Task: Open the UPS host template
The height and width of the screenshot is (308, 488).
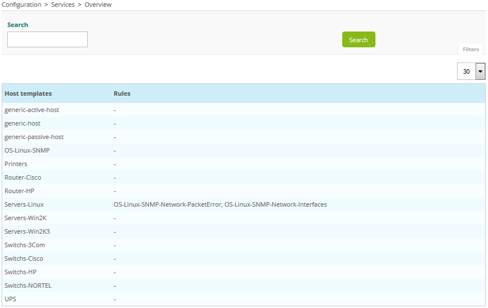Action: pyautogui.click(x=10, y=299)
